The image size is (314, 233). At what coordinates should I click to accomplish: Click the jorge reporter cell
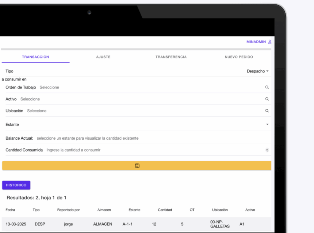tap(68, 224)
